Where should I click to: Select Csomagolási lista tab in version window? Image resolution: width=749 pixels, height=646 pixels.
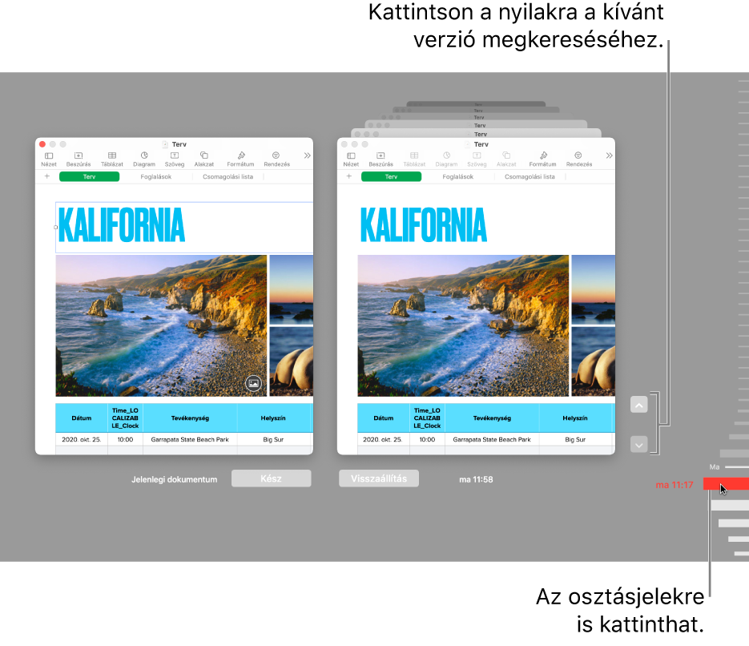point(530,177)
